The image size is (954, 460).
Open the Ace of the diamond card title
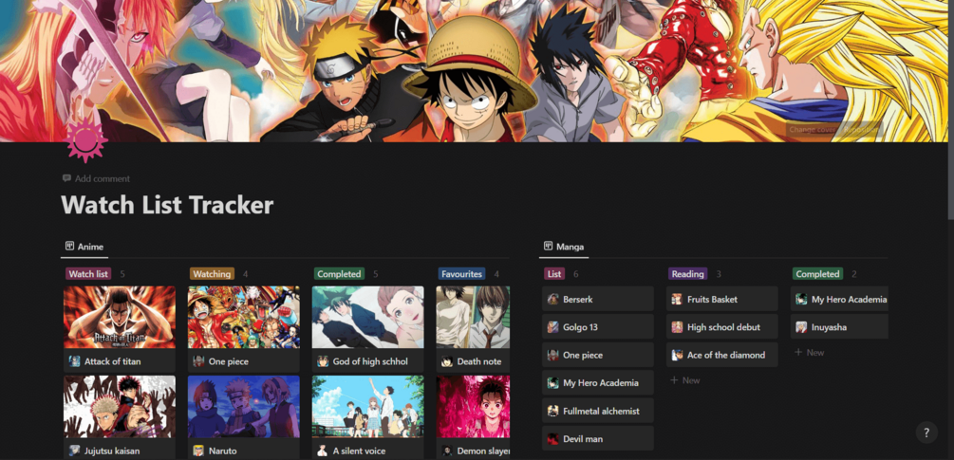click(x=726, y=355)
